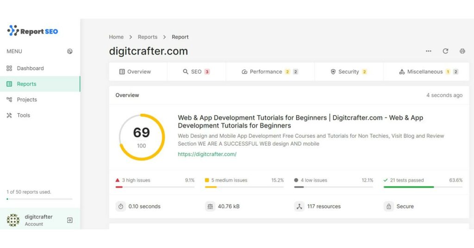The image size is (474, 248).
Task: Click the magnifier icon on SEO tab
Action: (x=186, y=72)
